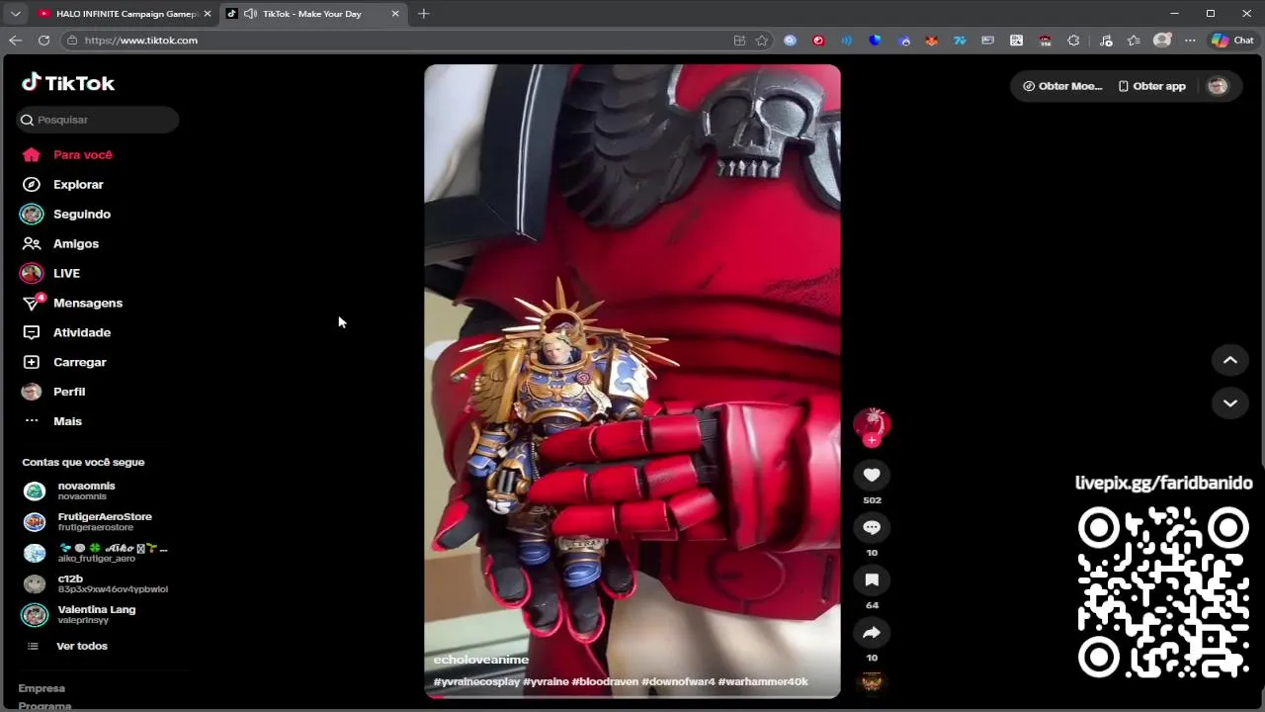Open the browser profile avatar
The height and width of the screenshot is (712, 1265).
(1162, 41)
